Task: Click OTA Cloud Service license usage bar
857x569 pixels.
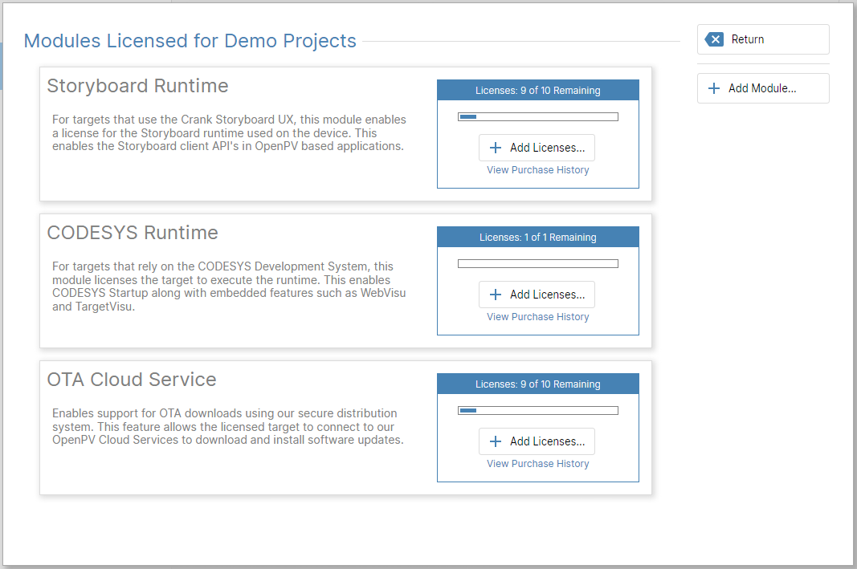Action: coord(538,411)
